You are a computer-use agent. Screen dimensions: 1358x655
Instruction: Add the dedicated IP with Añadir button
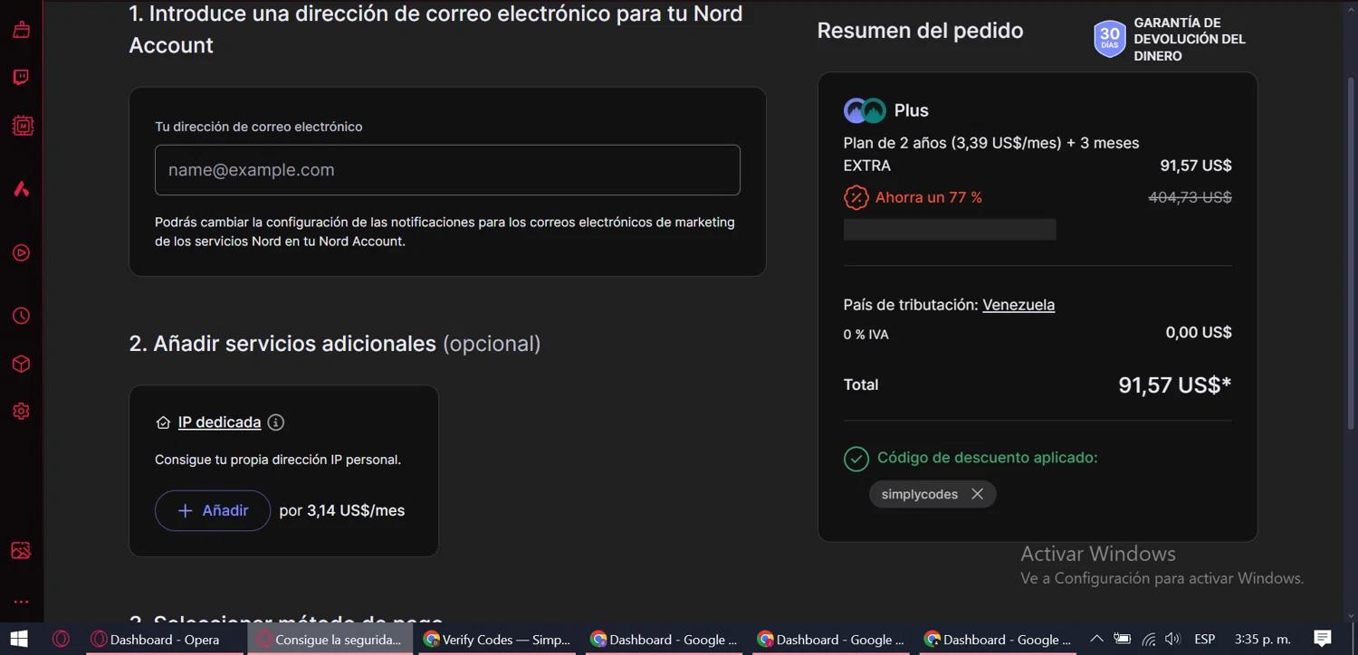(x=213, y=510)
